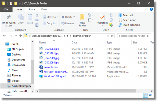This screenshot has height=101, width=157.
Task: Click the Cut scissors icon
Action: [37, 15]
